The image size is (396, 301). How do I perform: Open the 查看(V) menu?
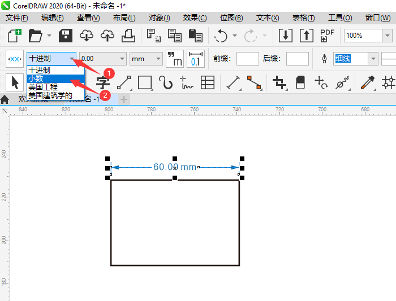tap(88, 18)
